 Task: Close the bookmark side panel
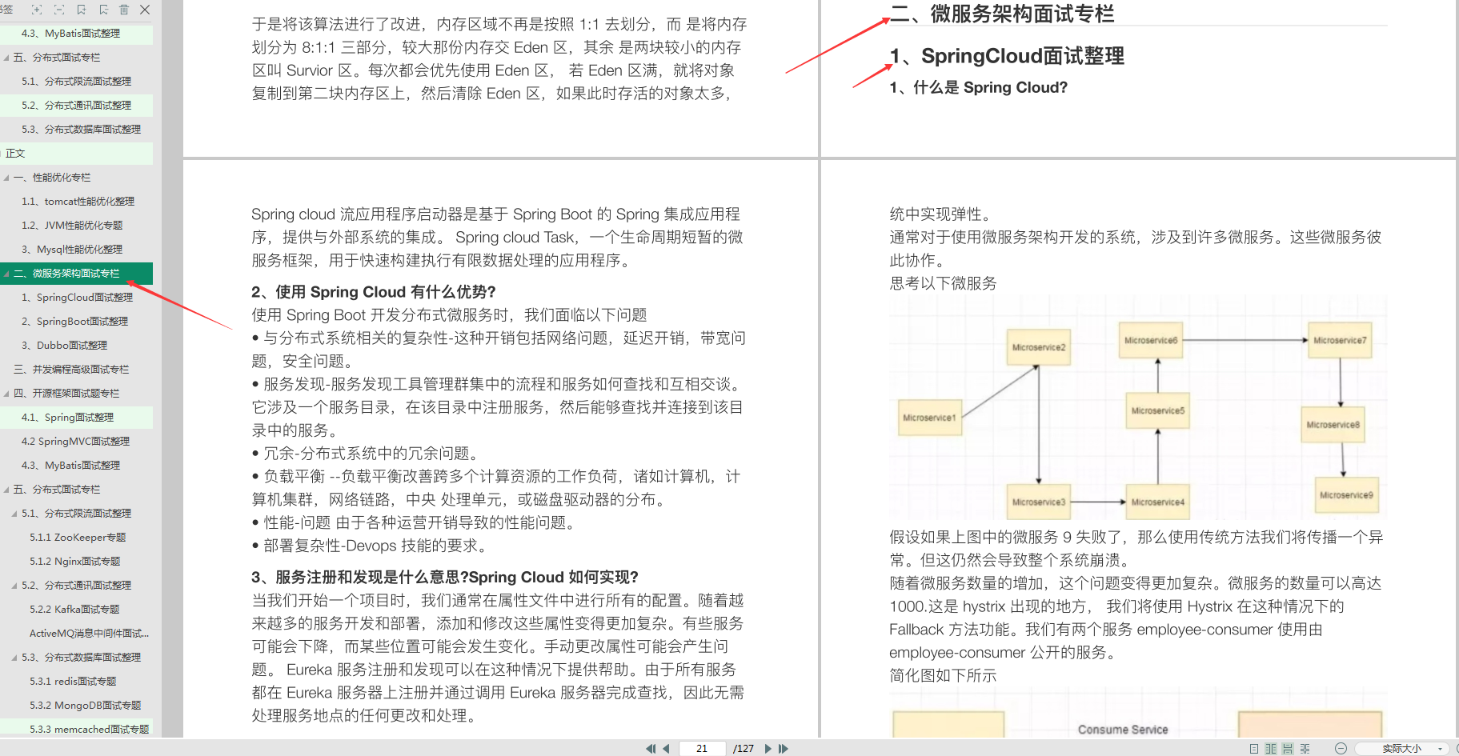[145, 10]
